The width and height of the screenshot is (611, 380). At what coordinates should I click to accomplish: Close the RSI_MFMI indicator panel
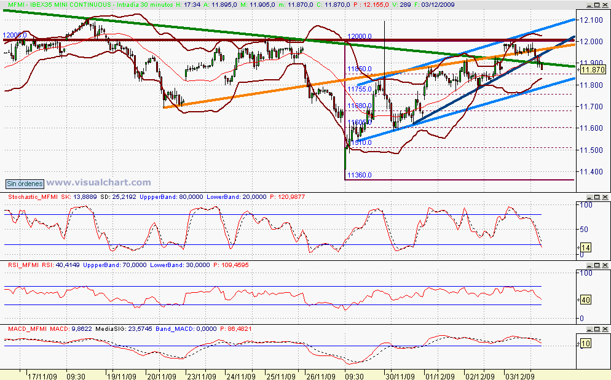coord(605,265)
